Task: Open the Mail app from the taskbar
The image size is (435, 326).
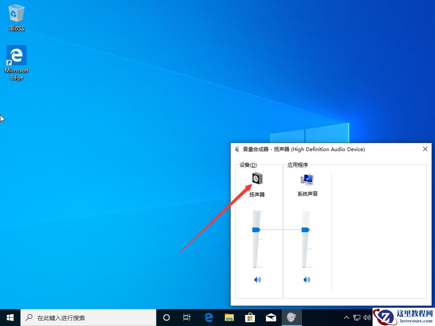Action: point(271,317)
